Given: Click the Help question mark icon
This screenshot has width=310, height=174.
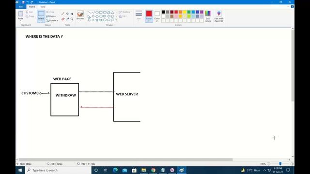Looking at the screenshot, I should click(292, 7).
